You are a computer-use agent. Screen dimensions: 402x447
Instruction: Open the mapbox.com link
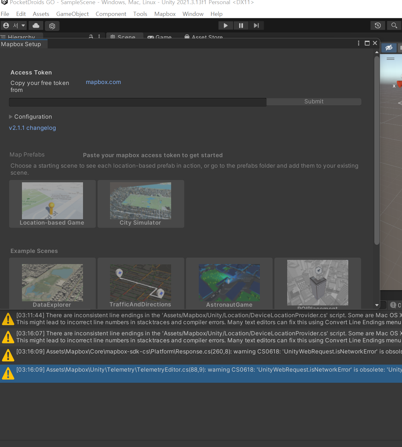103,82
